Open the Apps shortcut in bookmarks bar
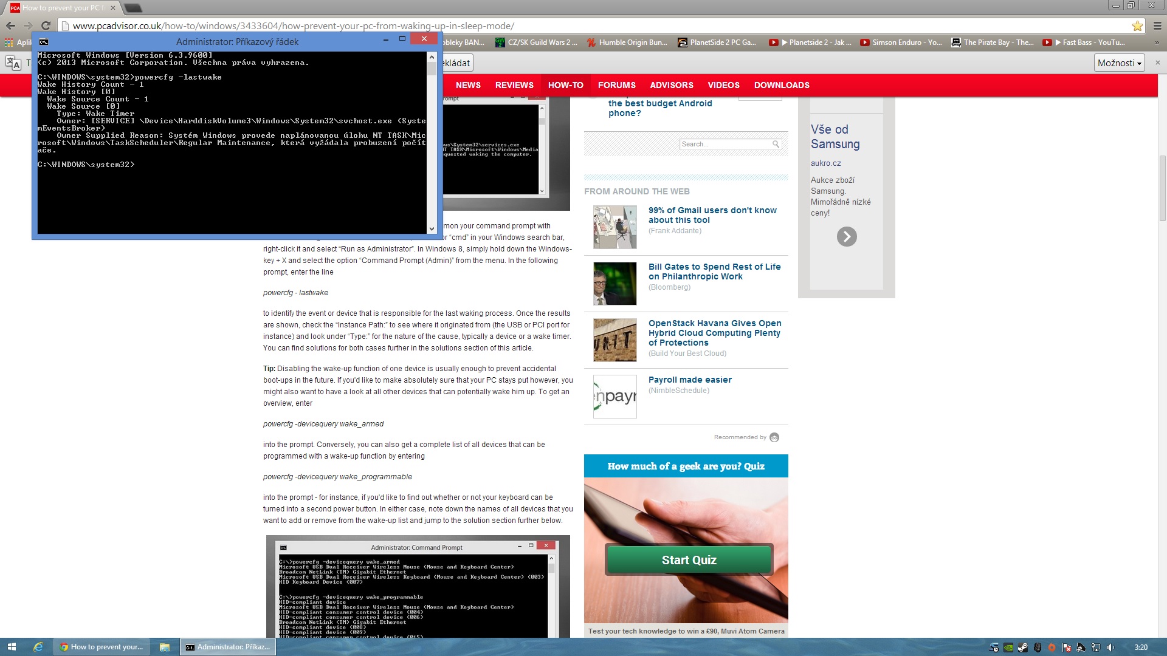 coord(18,43)
